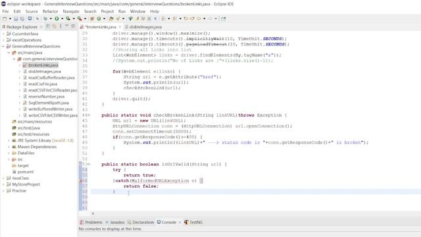Minimize the Package Explorer panel

point(67,26)
